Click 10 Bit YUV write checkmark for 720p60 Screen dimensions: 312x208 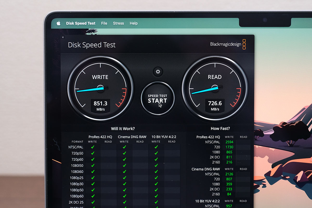pyautogui.click(x=156, y=159)
